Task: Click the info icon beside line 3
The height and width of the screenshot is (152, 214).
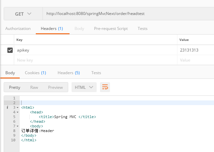Action: [x=7, y=107]
